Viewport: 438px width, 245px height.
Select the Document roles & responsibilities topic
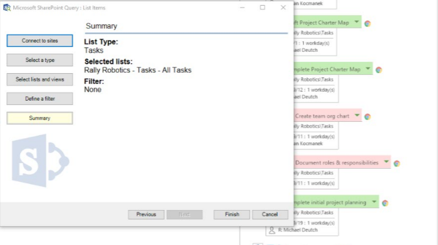[x=342, y=162]
